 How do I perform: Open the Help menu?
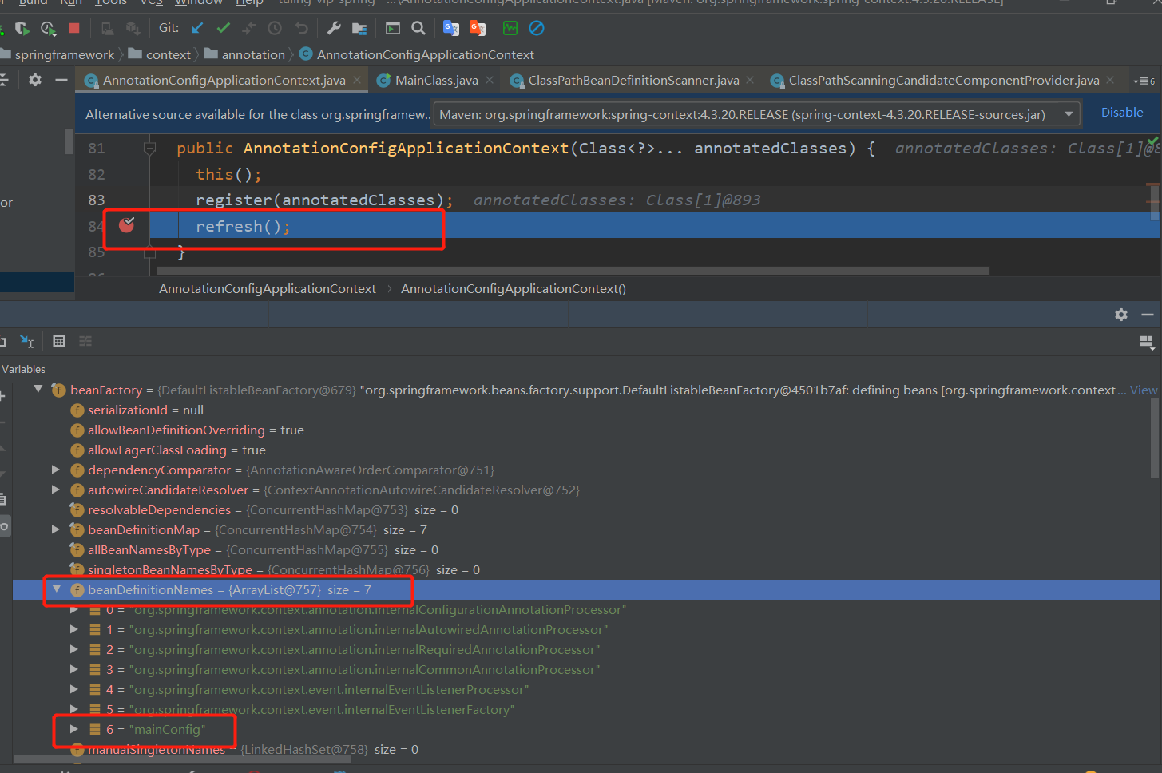click(249, 2)
